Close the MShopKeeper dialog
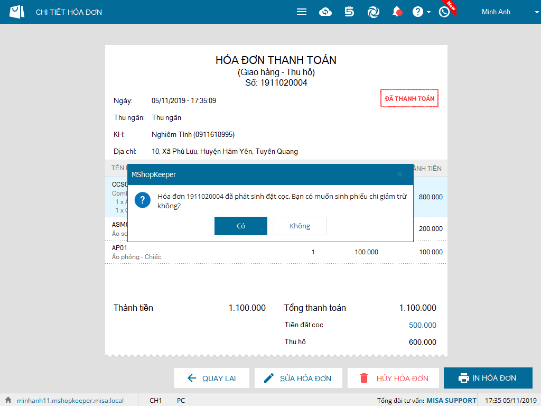 click(x=399, y=174)
